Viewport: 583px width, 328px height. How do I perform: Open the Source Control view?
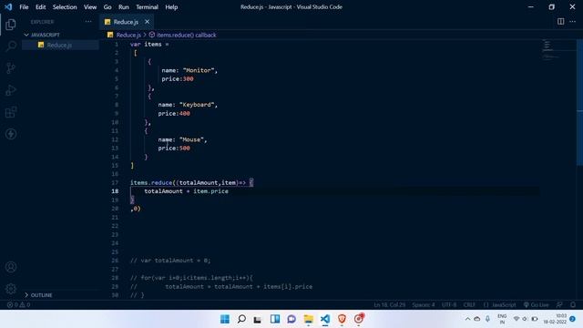point(11,68)
